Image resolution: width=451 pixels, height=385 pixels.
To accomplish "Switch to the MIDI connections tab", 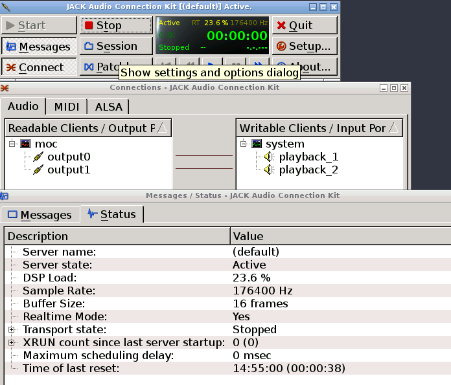I will 67,107.
